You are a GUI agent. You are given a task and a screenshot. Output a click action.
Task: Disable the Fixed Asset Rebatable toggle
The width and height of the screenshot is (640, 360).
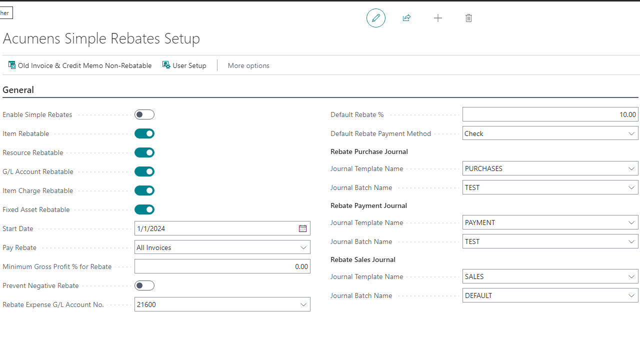(144, 209)
